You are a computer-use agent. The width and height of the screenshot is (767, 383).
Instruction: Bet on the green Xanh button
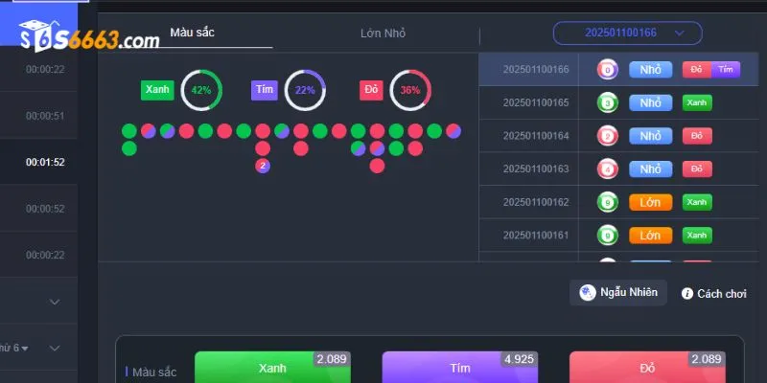coord(272,368)
